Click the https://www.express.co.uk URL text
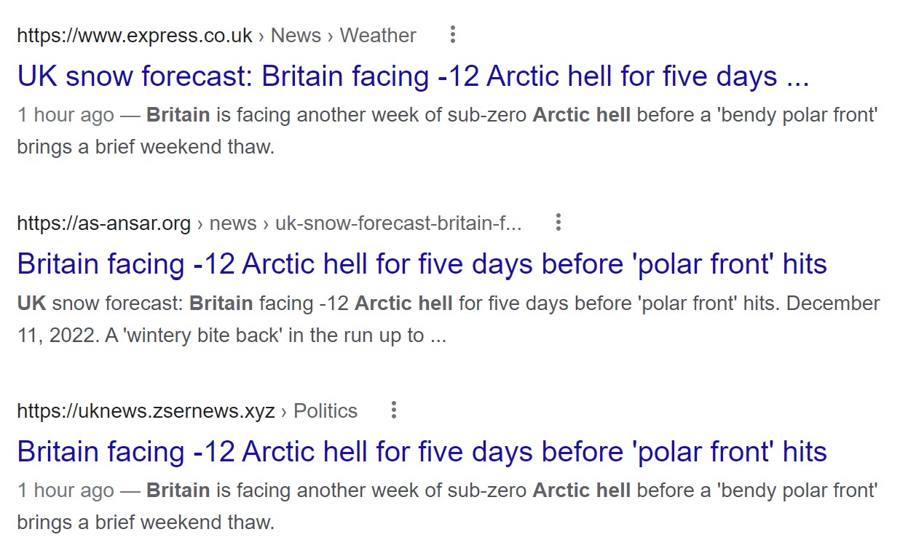 (135, 35)
